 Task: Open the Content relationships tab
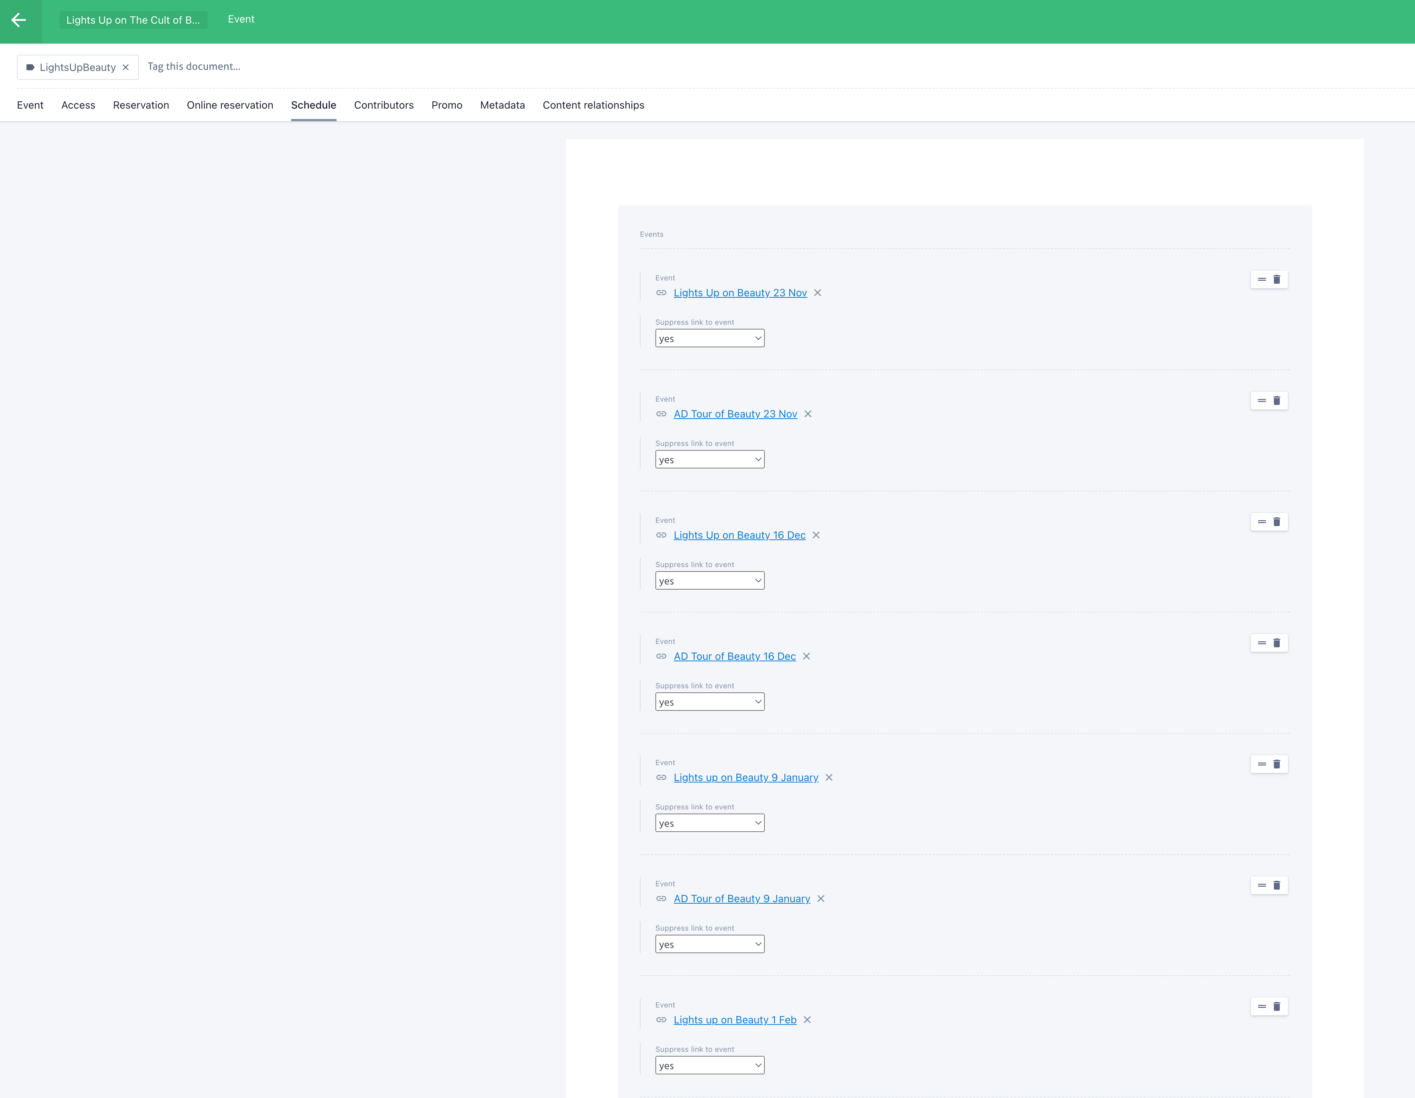tap(593, 105)
